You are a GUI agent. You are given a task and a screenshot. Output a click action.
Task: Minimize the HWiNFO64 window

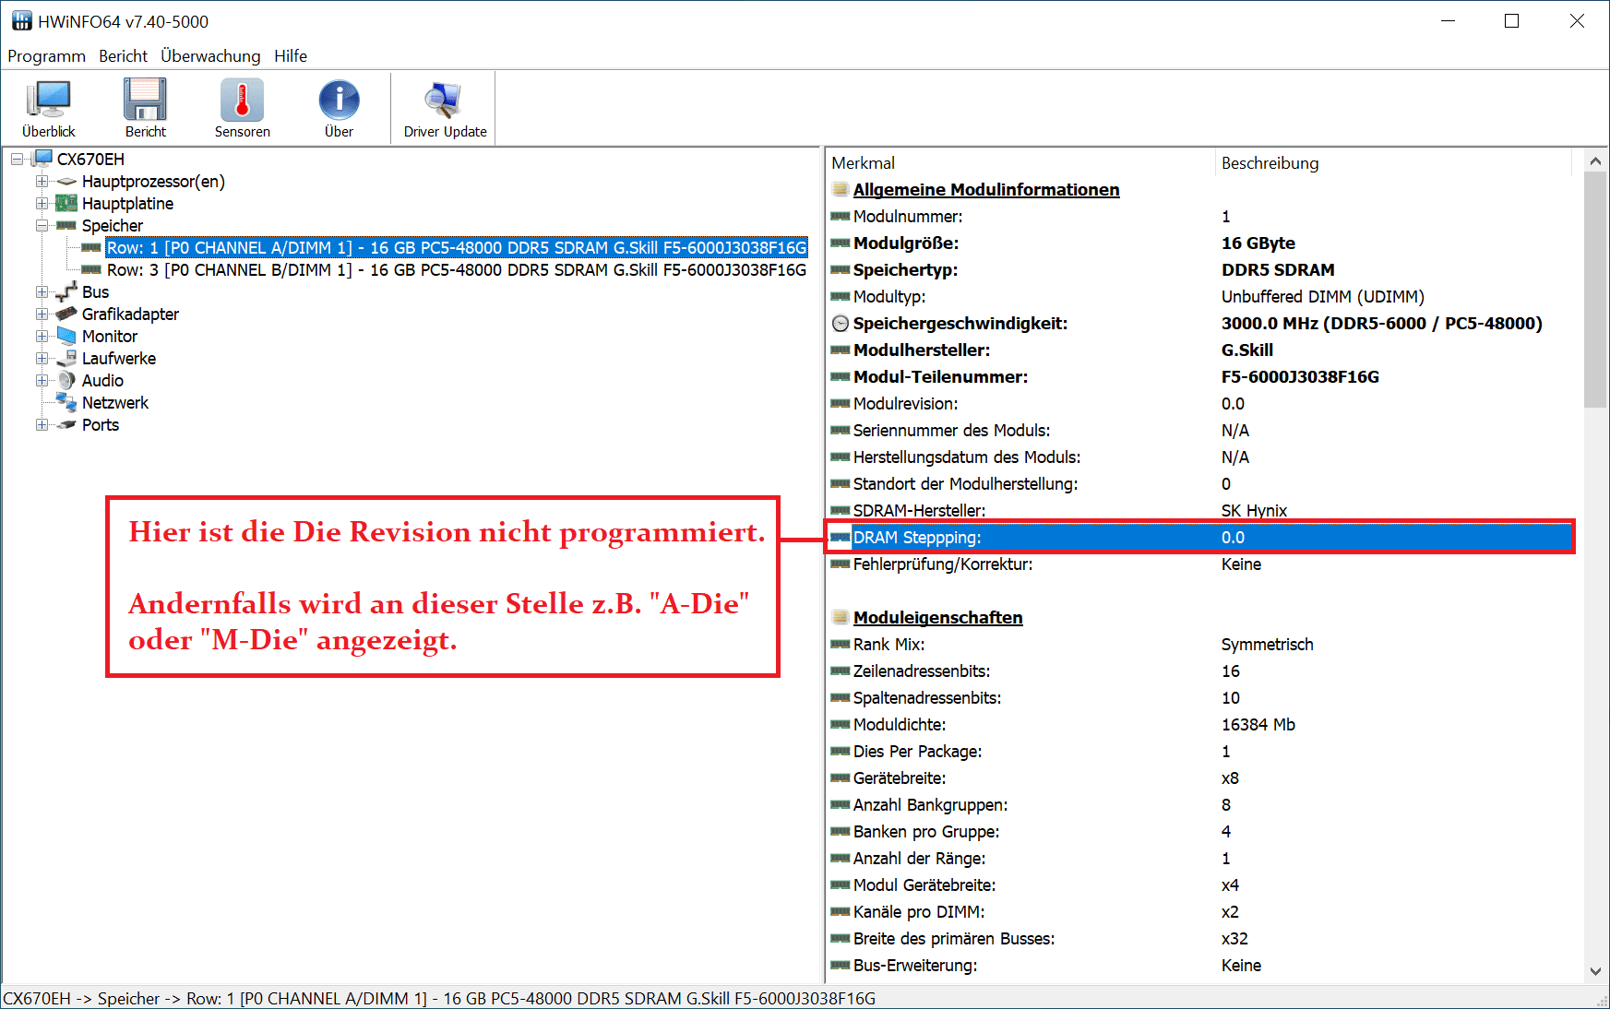(x=1448, y=20)
